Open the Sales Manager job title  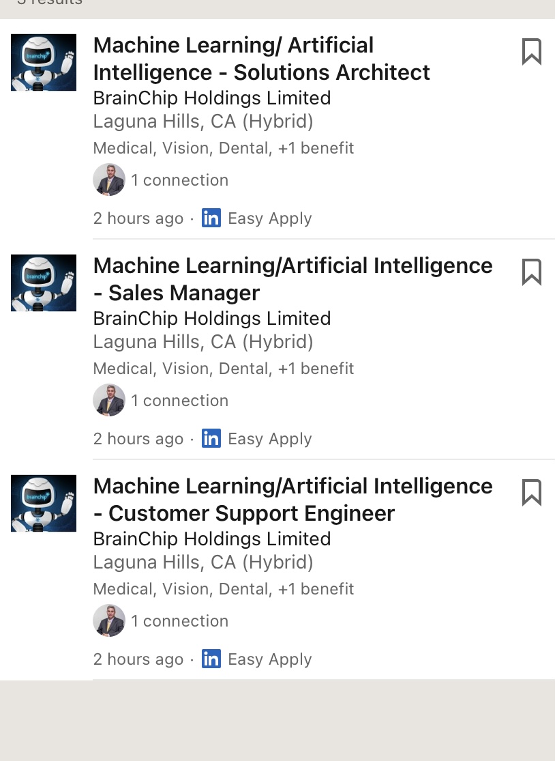click(x=292, y=279)
